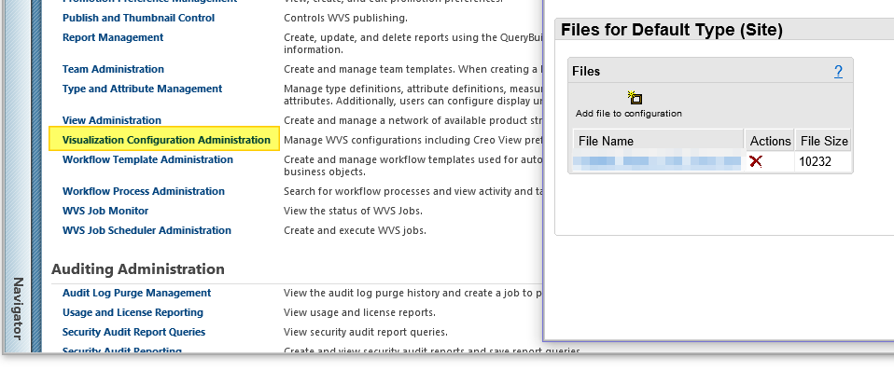Open Audit Log Purge Management
Image resolution: width=894 pixels, height=371 pixels.
pyautogui.click(x=136, y=293)
